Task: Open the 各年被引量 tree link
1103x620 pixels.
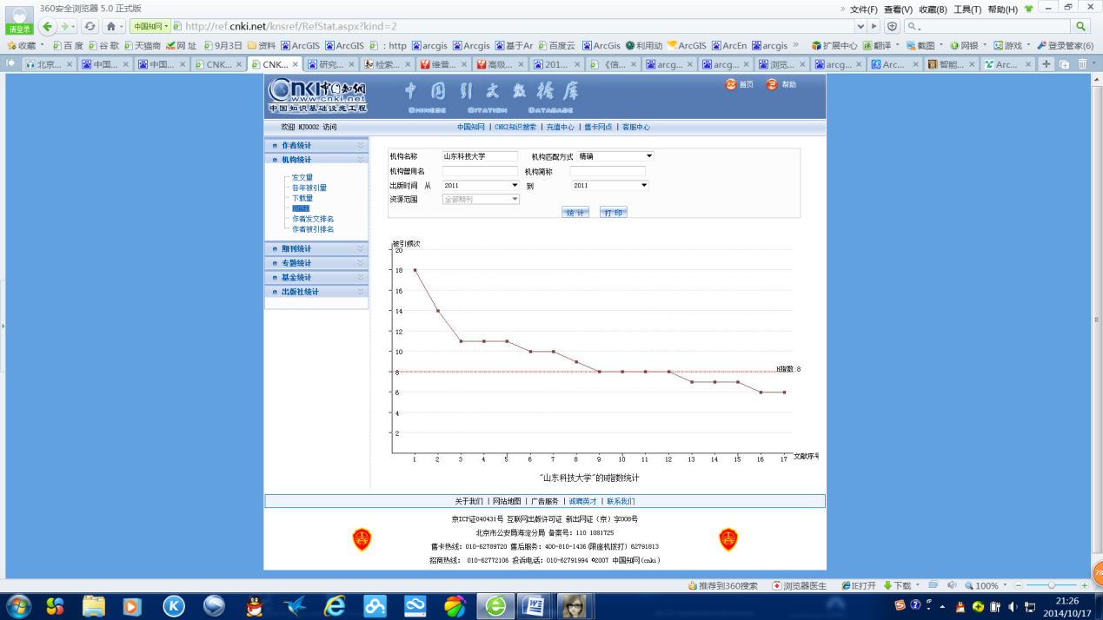Action: (309, 188)
